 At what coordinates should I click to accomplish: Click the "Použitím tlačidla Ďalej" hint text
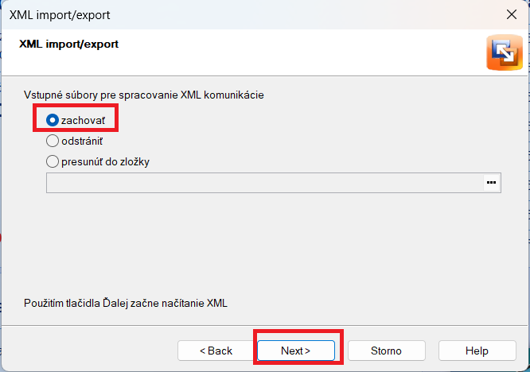pos(76,303)
